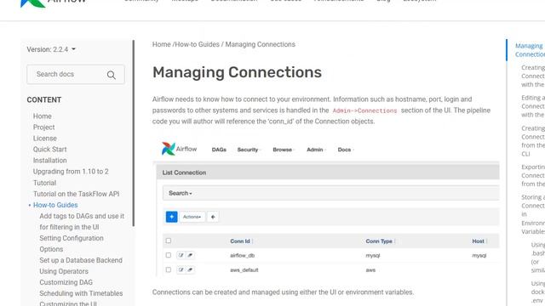Click the mysql Conn Type cell

[373, 255]
